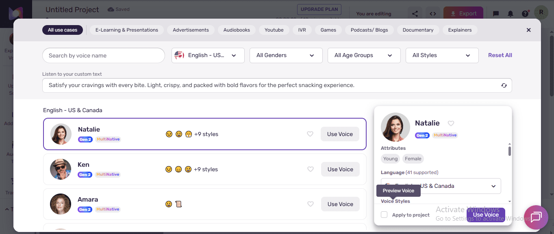Click the custom text input field

(277, 85)
